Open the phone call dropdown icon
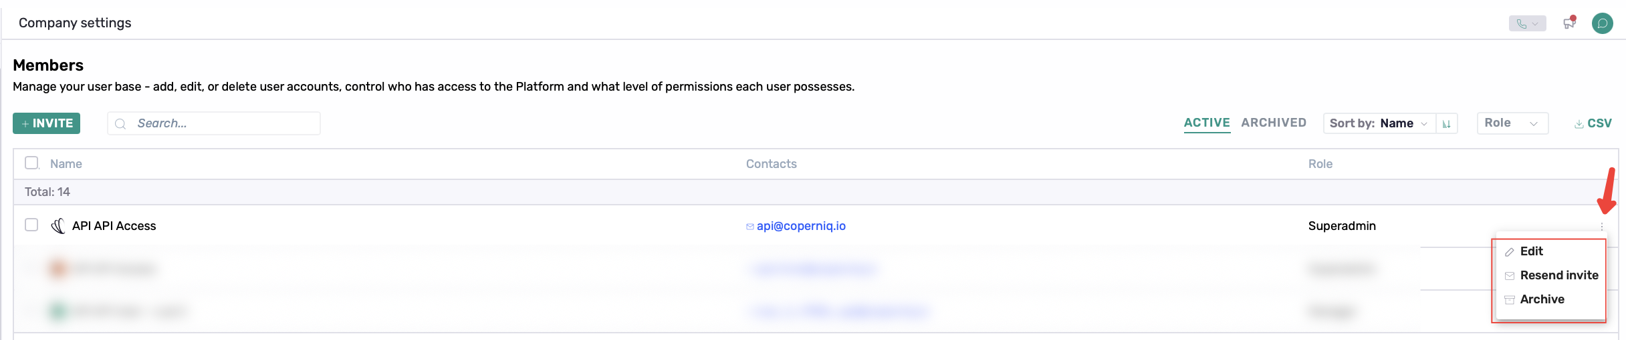This screenshot has width=1626, height=340. tap(1527, 23)
